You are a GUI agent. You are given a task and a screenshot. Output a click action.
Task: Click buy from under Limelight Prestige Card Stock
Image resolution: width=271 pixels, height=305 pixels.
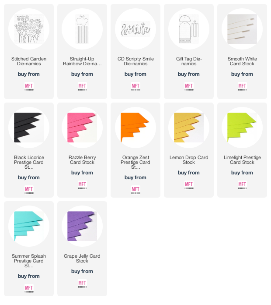(x=242, y=173)
